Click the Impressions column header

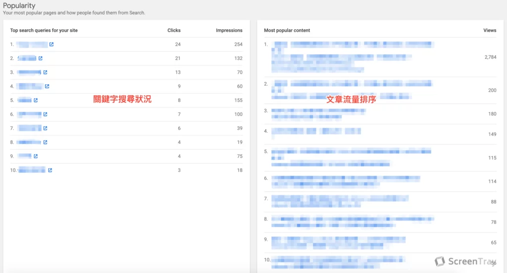pyautogui.click(x=229, y=30)
